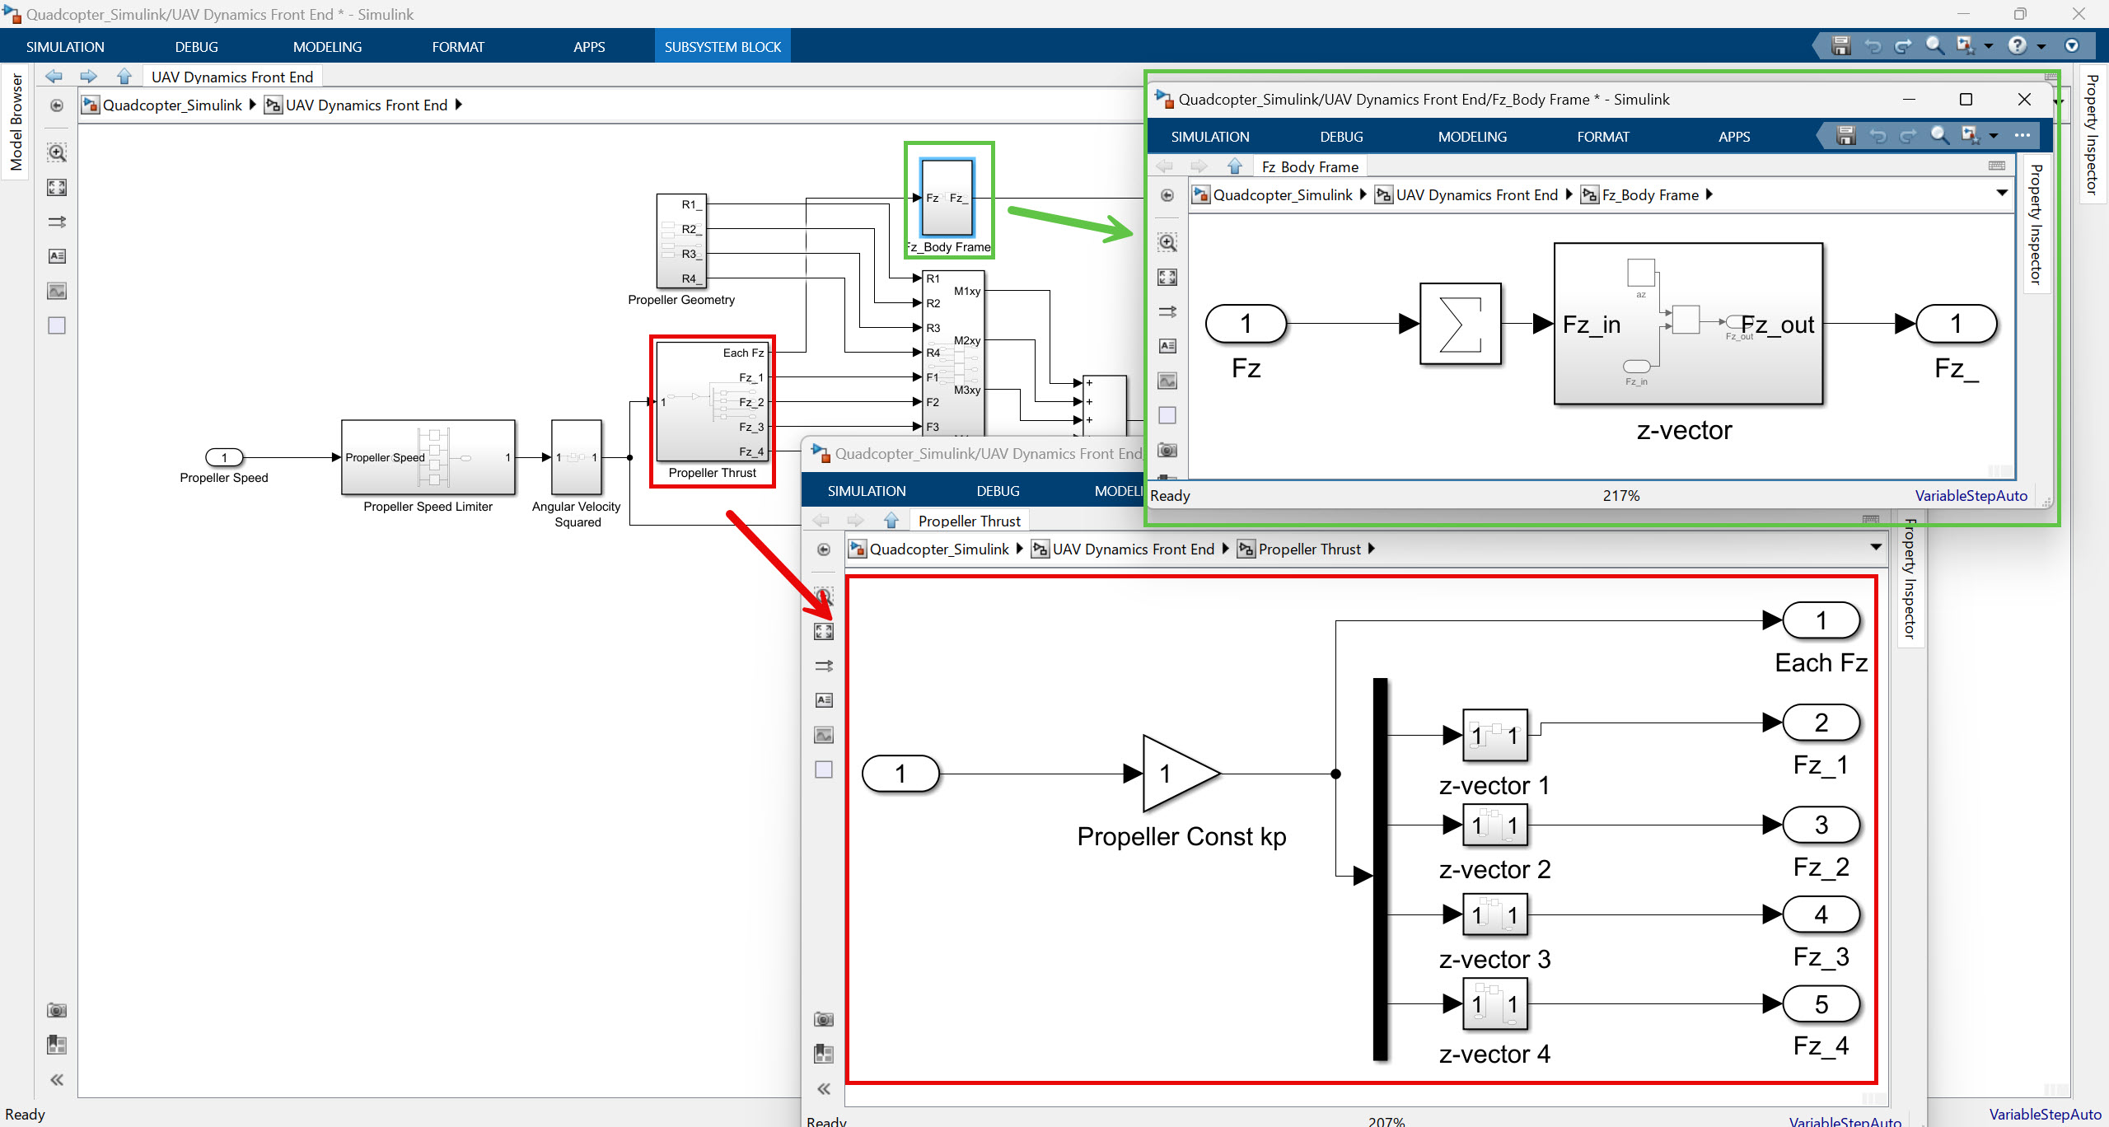Click Fz_Body Frame breadcrumb link
The width and height of the screenshot is (2109, 1127).
pyautogui.click(x=1649, y=194)
